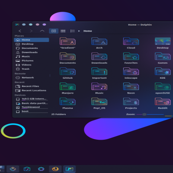Open the first pinned app in the taskbar
The height and width of the screenshot is (173, 173).
13,169
